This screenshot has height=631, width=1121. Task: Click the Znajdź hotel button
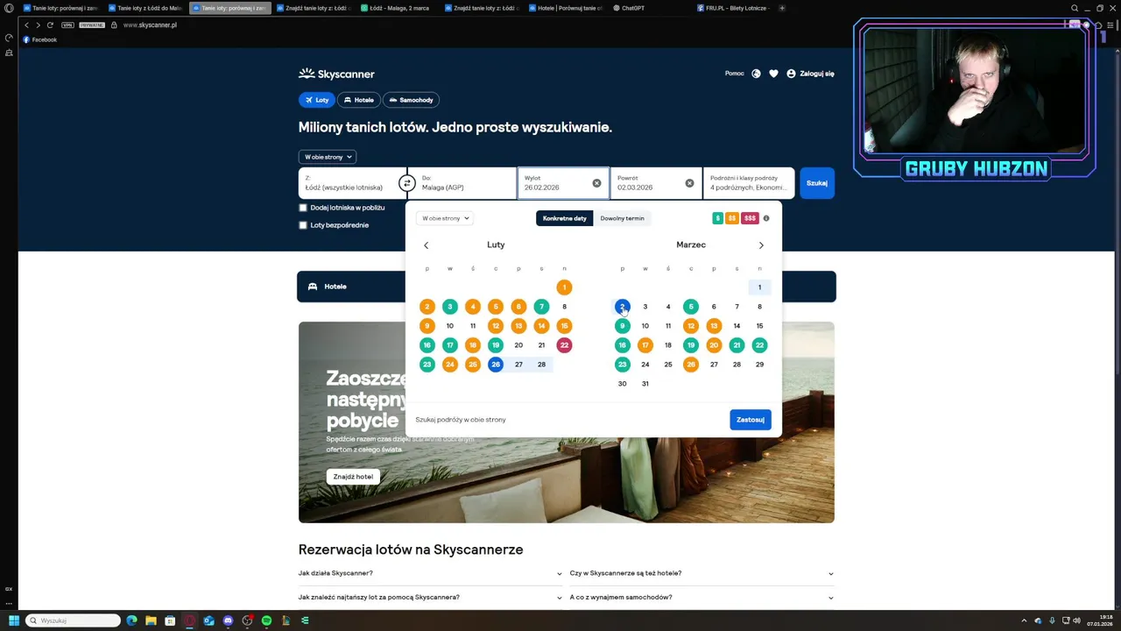coord(353,477)
